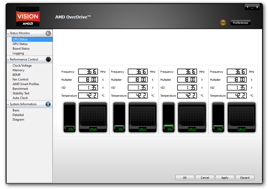The image size is (268, 189).
Task: Open AMD Smart Profiles
Action: [26, 84]
